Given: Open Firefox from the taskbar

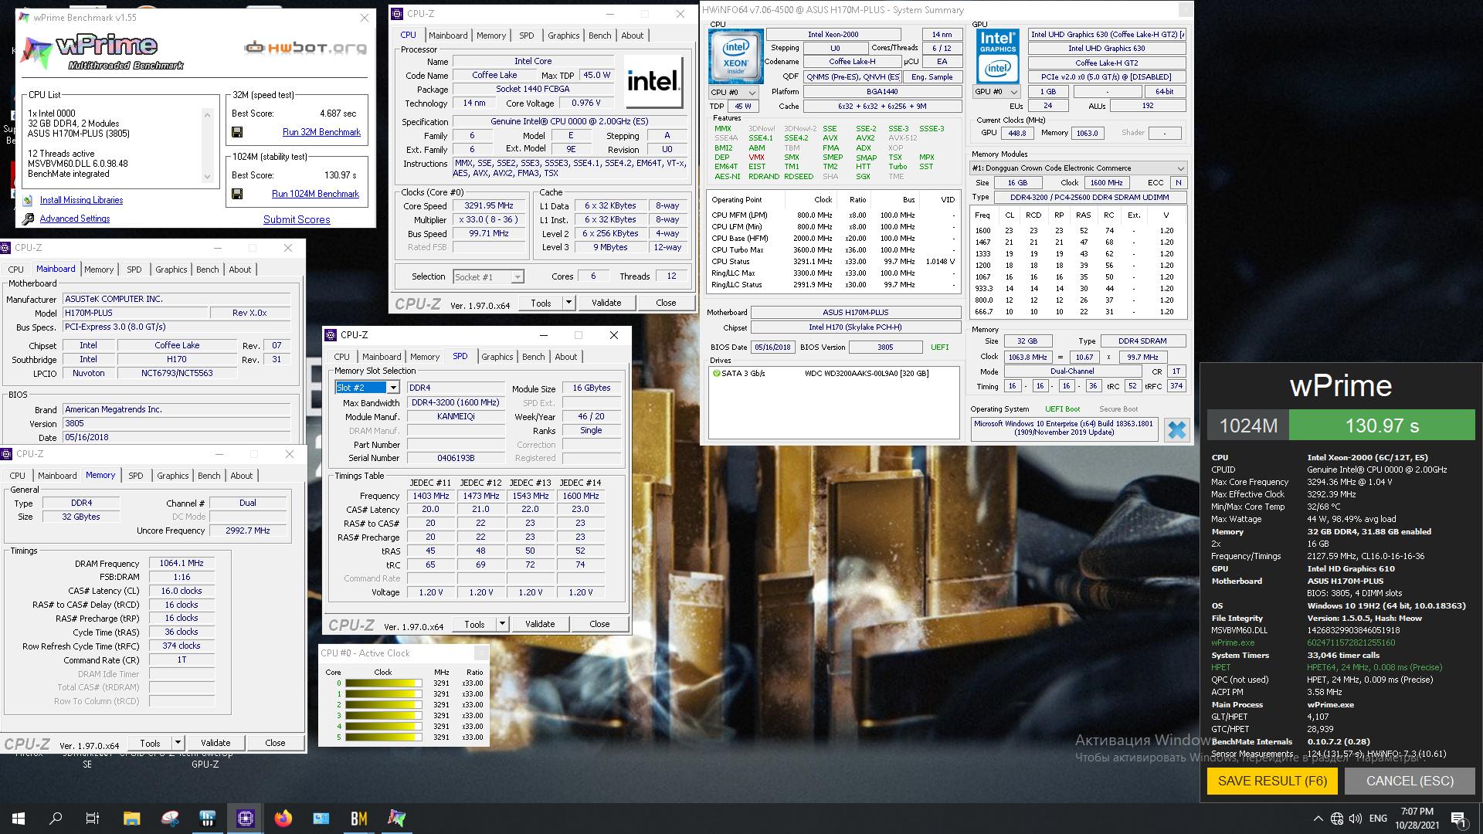Looking at the screenshot, I should (x=283, y=819).
